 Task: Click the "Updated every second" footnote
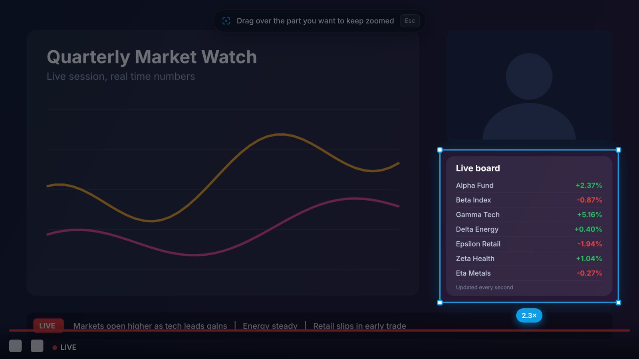point(484,288)
